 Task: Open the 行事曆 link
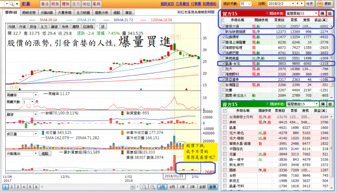(196, 4)
